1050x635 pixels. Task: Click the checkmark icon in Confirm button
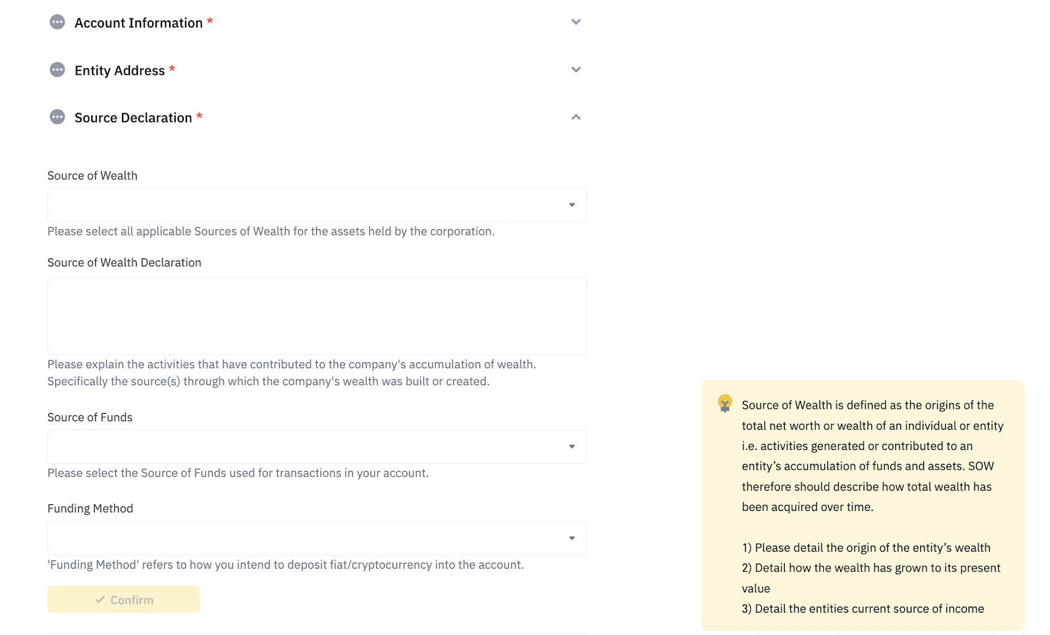(100, 600)
